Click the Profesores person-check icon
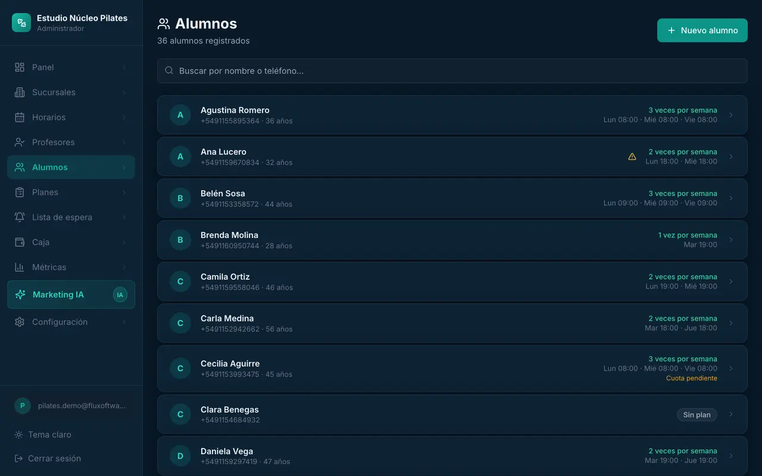 (20, 142)
